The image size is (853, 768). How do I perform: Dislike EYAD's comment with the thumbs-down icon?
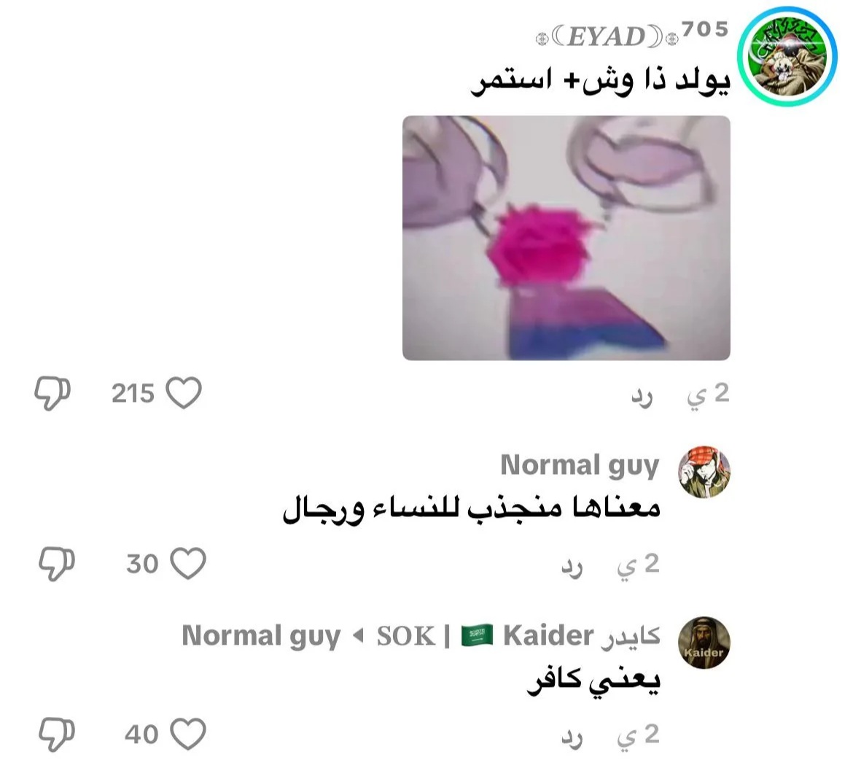point(52,393)
